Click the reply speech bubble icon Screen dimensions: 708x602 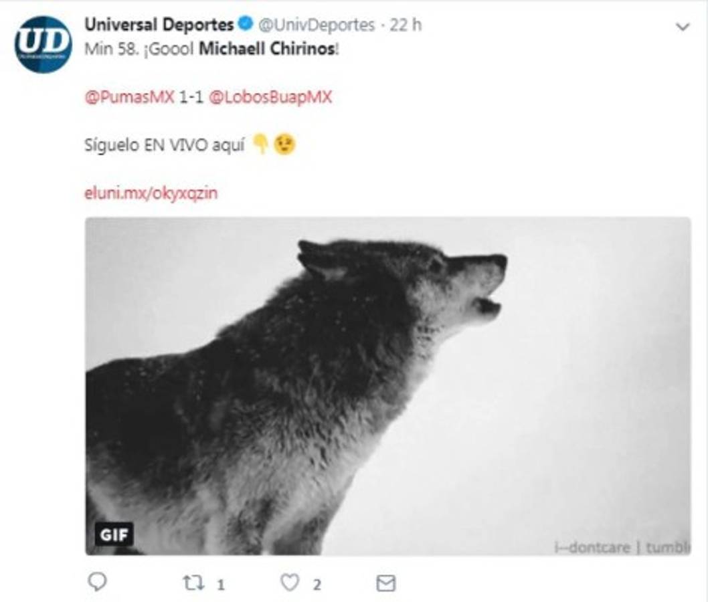coord(97,583)
